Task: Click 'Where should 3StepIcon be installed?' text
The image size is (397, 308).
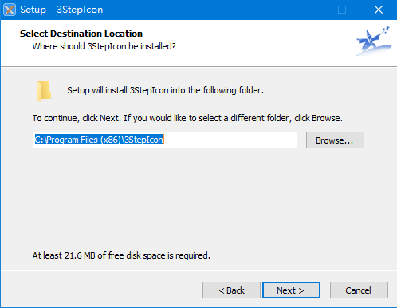Action: (x=104, y=46)
